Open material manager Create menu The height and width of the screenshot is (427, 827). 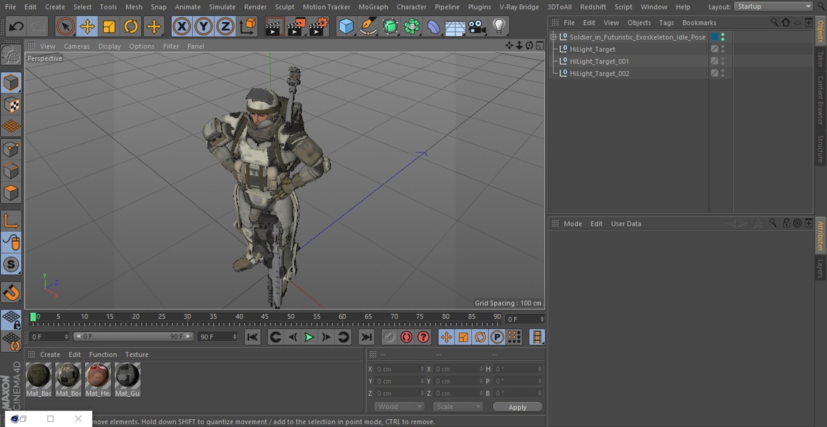[x=50, y=355]
